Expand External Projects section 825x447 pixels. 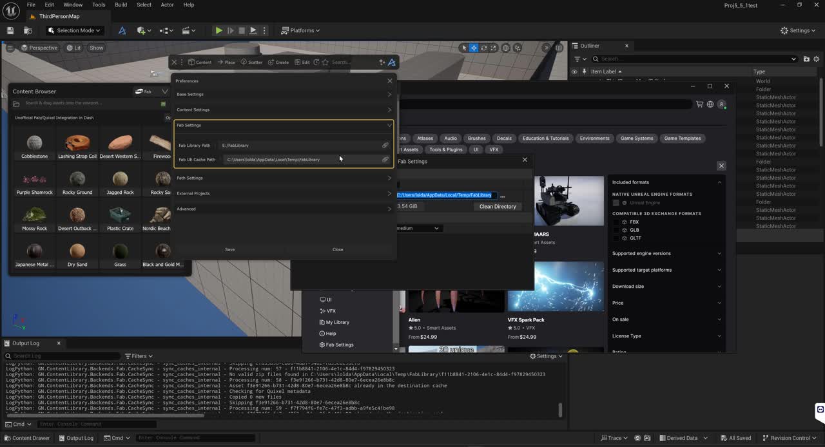pyautogui.click(x=284, y=193)
